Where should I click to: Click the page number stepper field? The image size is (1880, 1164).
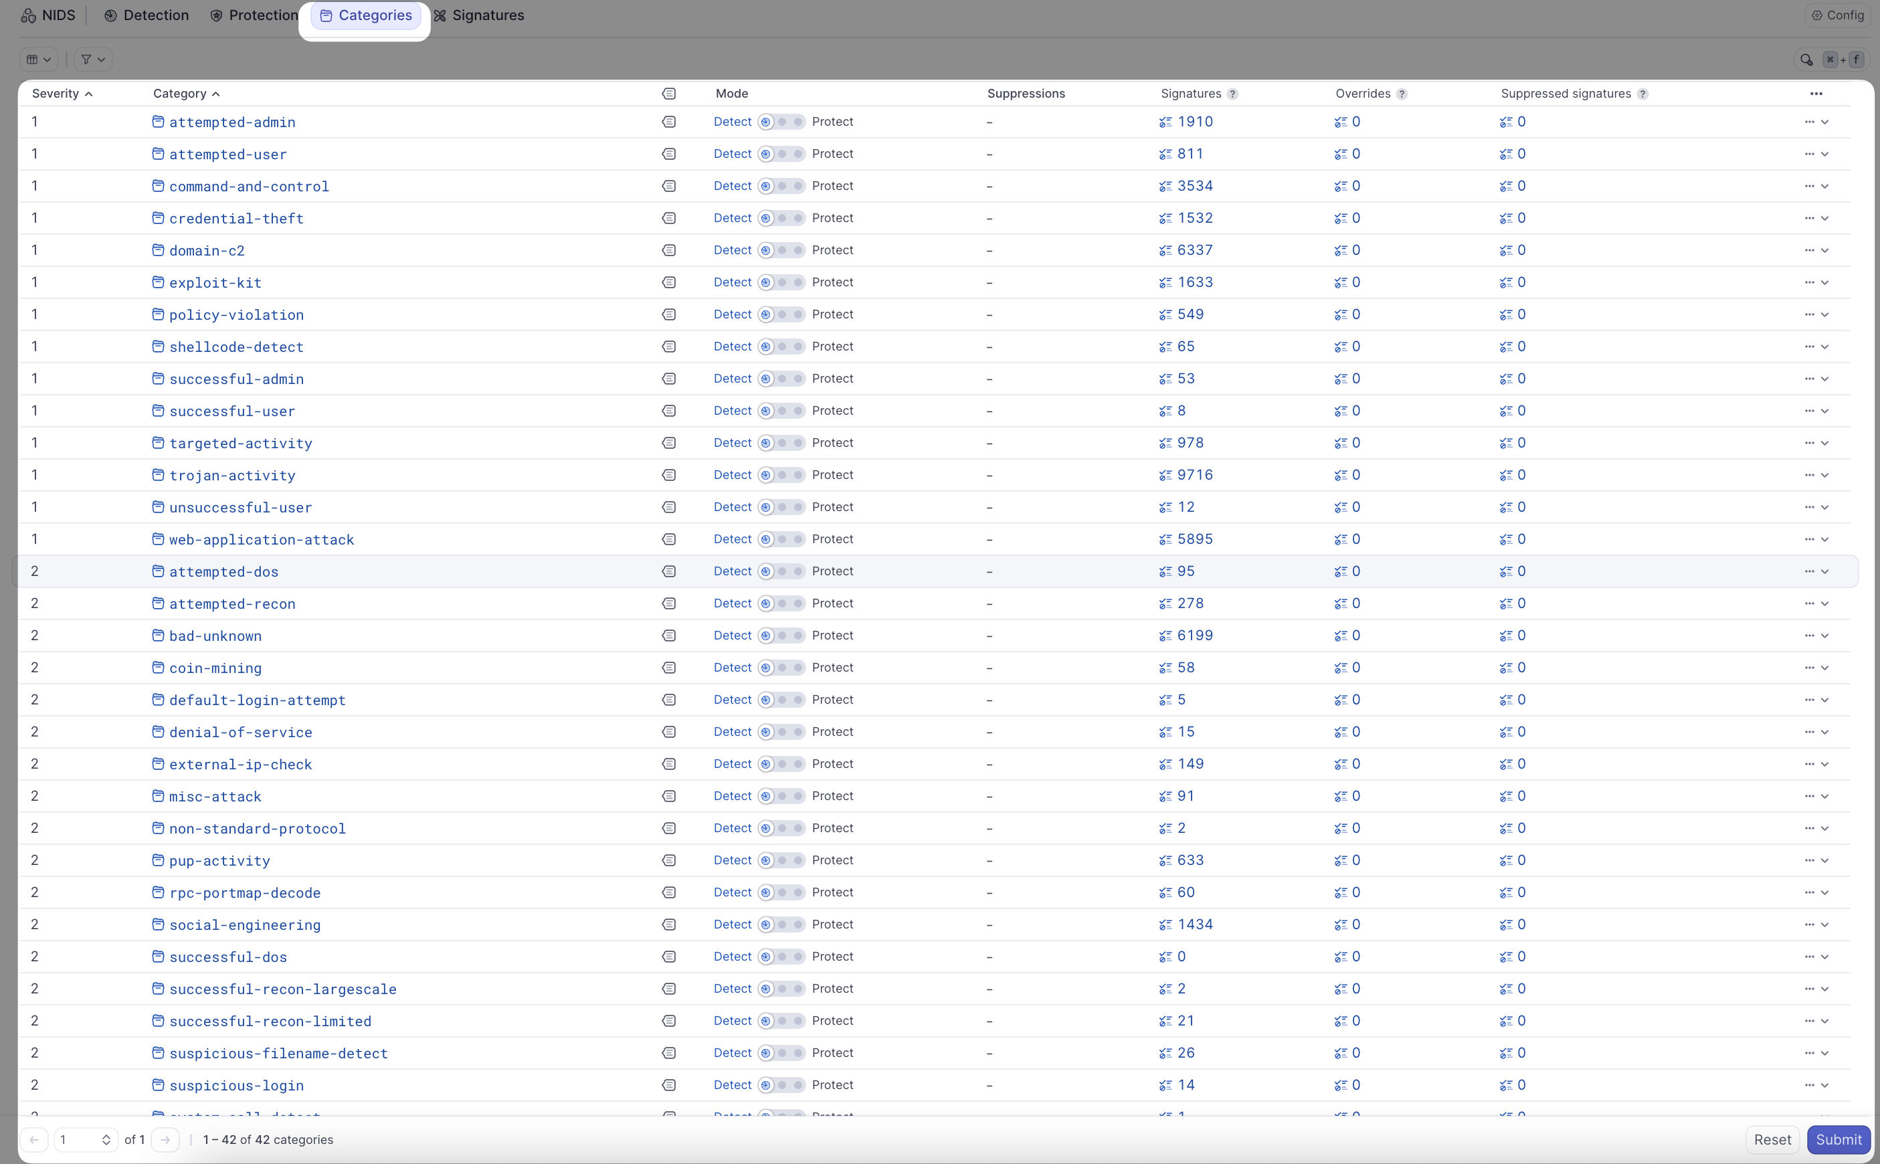[85, 1139]
